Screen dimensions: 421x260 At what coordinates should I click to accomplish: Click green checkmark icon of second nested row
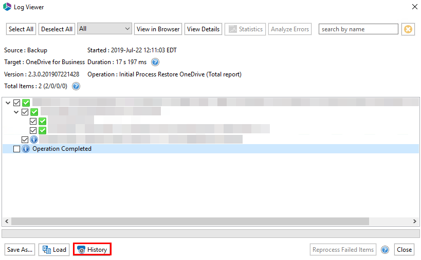43,130
